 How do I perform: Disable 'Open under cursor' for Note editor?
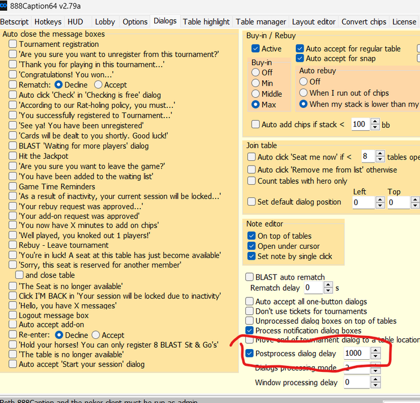coord(251,246)
